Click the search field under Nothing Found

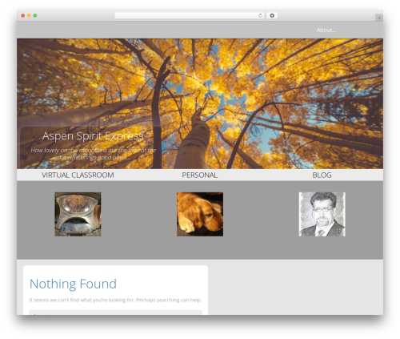pos(116,313)
